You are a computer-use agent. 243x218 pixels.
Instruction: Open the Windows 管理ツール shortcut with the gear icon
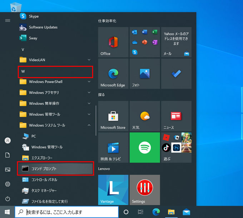55,147
